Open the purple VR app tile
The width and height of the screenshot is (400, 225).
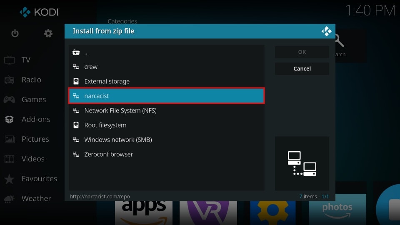[208, 213]
